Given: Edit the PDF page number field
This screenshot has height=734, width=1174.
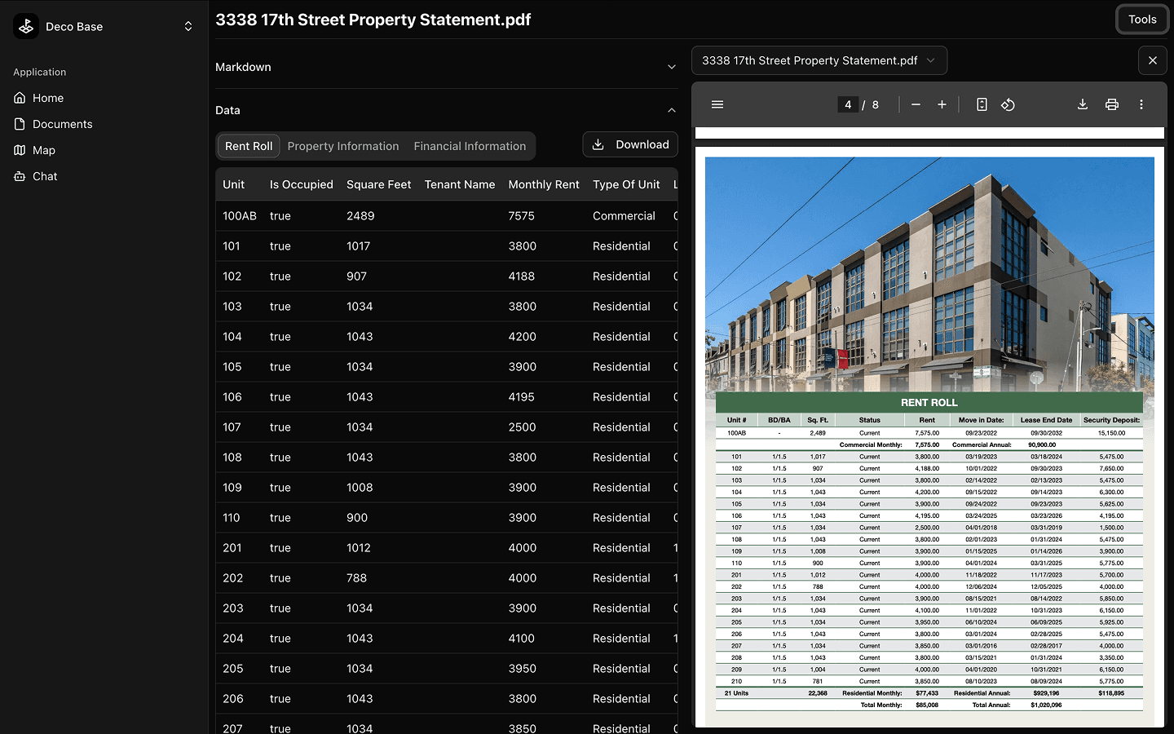Looking at the screenshot, I should coord(848,104).
